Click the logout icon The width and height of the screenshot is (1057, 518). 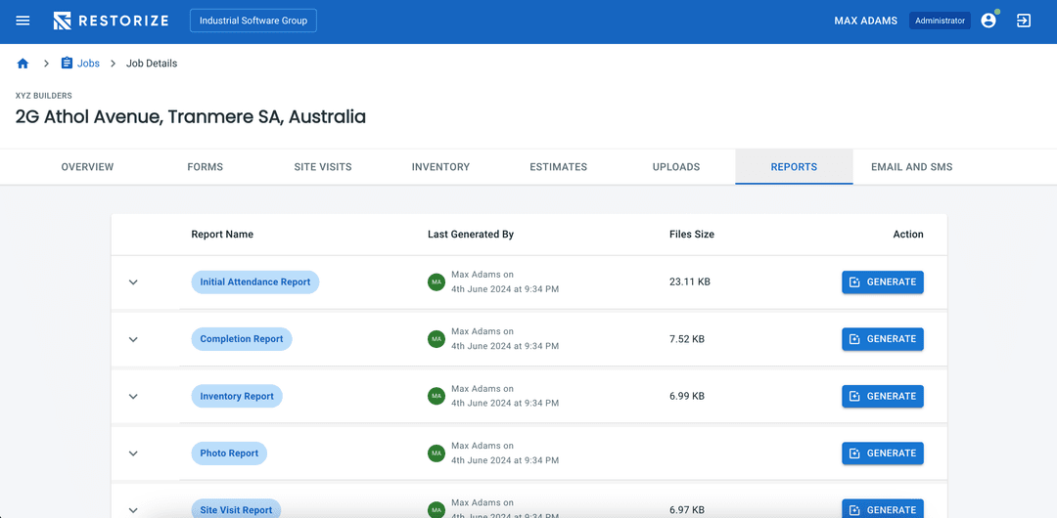pyautogui.click(x=1024, y=21)
